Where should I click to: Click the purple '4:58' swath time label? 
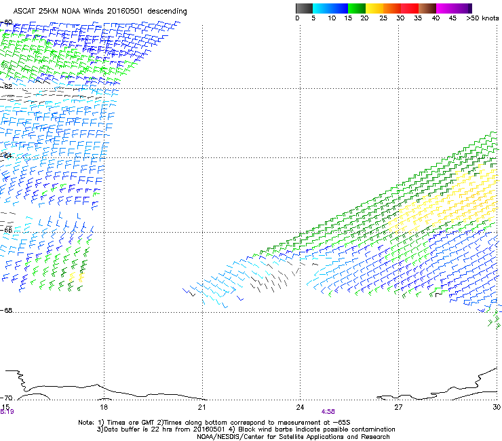328,412
